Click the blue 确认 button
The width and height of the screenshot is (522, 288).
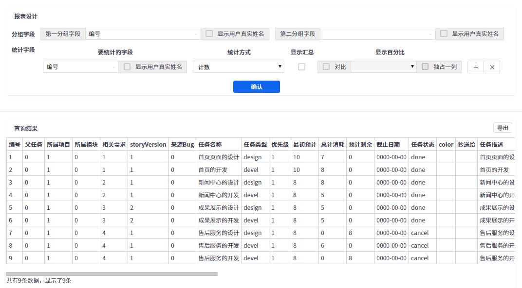257,87
